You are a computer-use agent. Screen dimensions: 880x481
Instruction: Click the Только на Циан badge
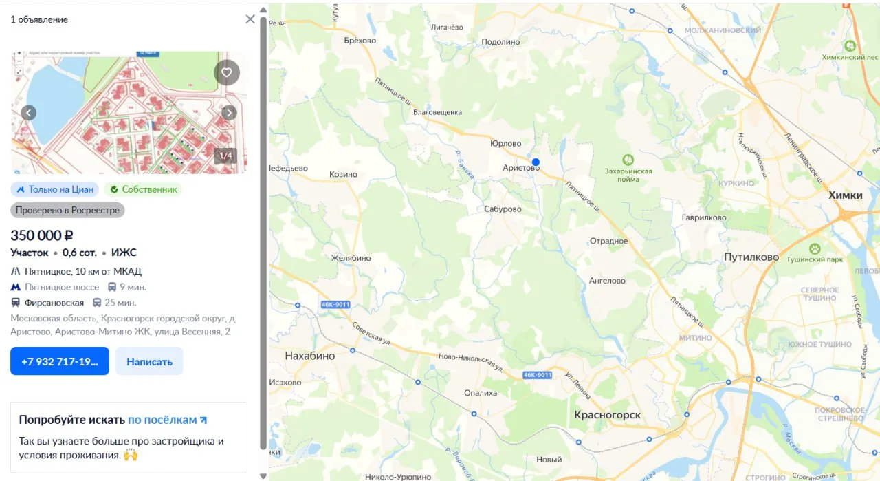click(55, 189)
